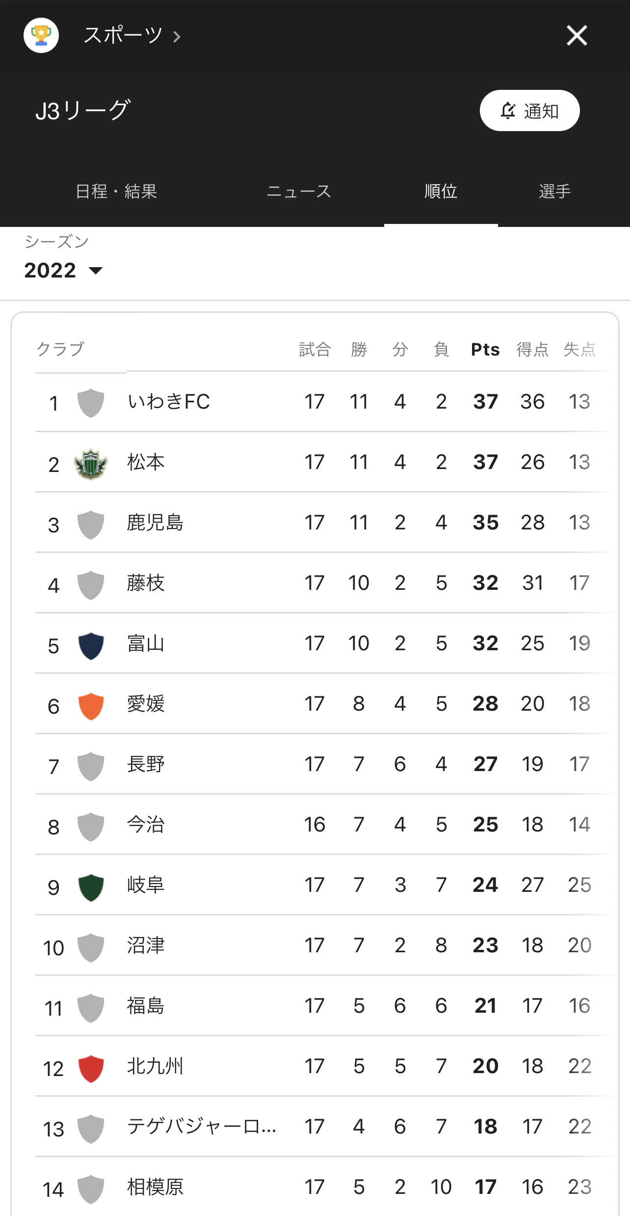Select the truncated テゲバジャーロ team name
The height and width of the screenshot is (1216, 630).
[202, 1126]
